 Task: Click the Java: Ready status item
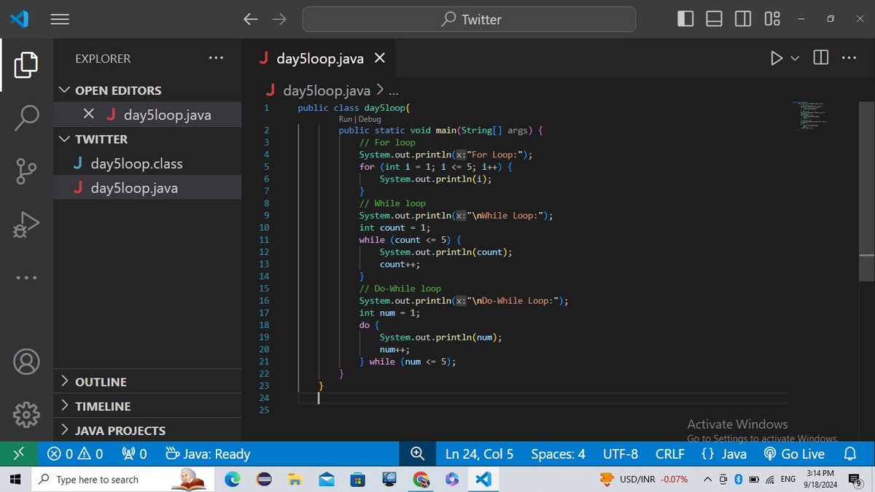pyautogui.click(x=208, y=453)
